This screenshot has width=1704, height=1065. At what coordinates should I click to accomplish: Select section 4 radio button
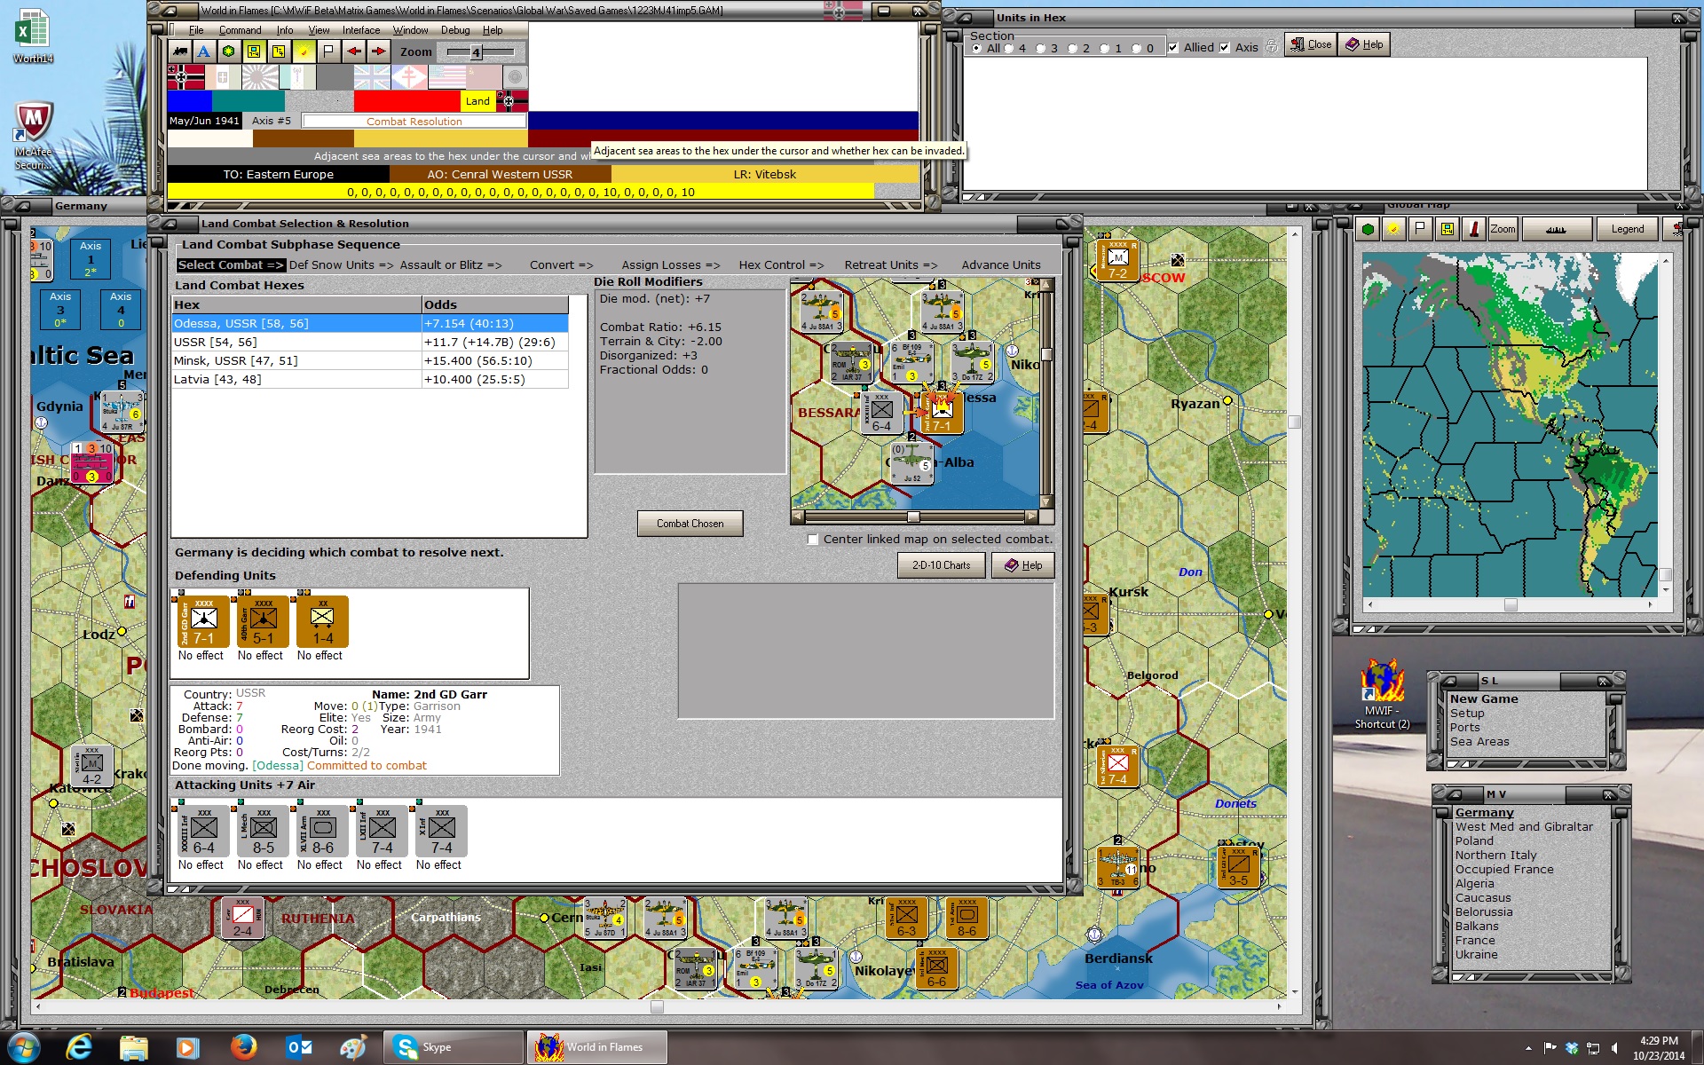pos(1009,49)
